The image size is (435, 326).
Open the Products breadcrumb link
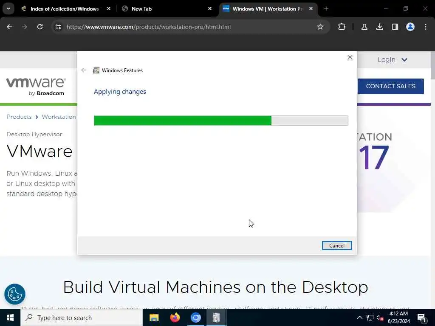[x=19, y=117]
